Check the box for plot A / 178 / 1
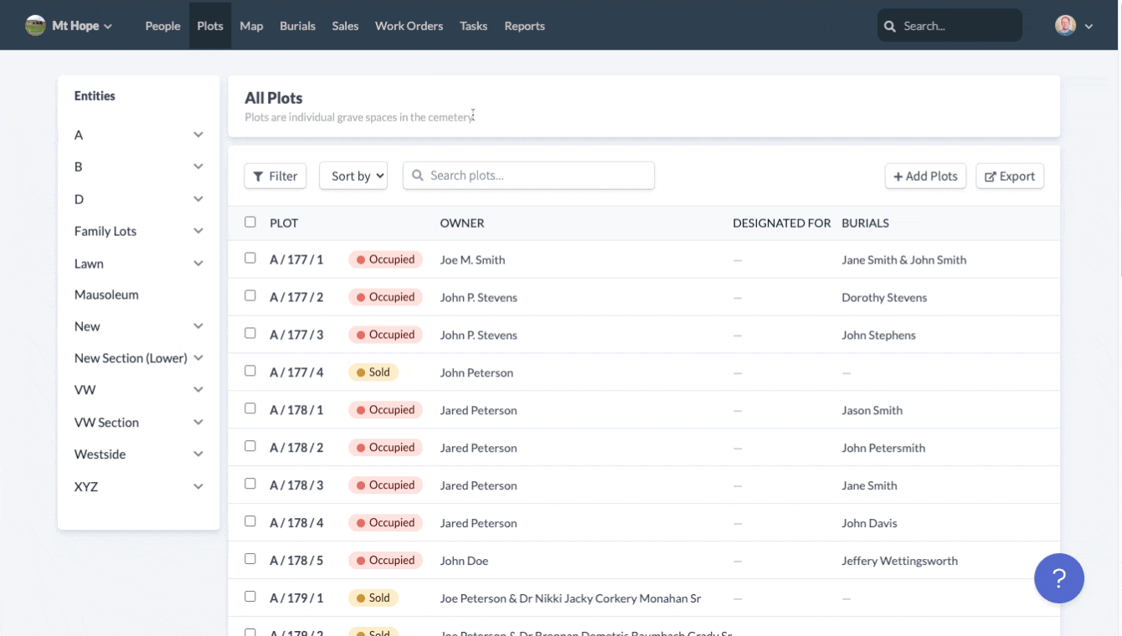The width and height of the screenshot is (1122, 636). point(250,408)
